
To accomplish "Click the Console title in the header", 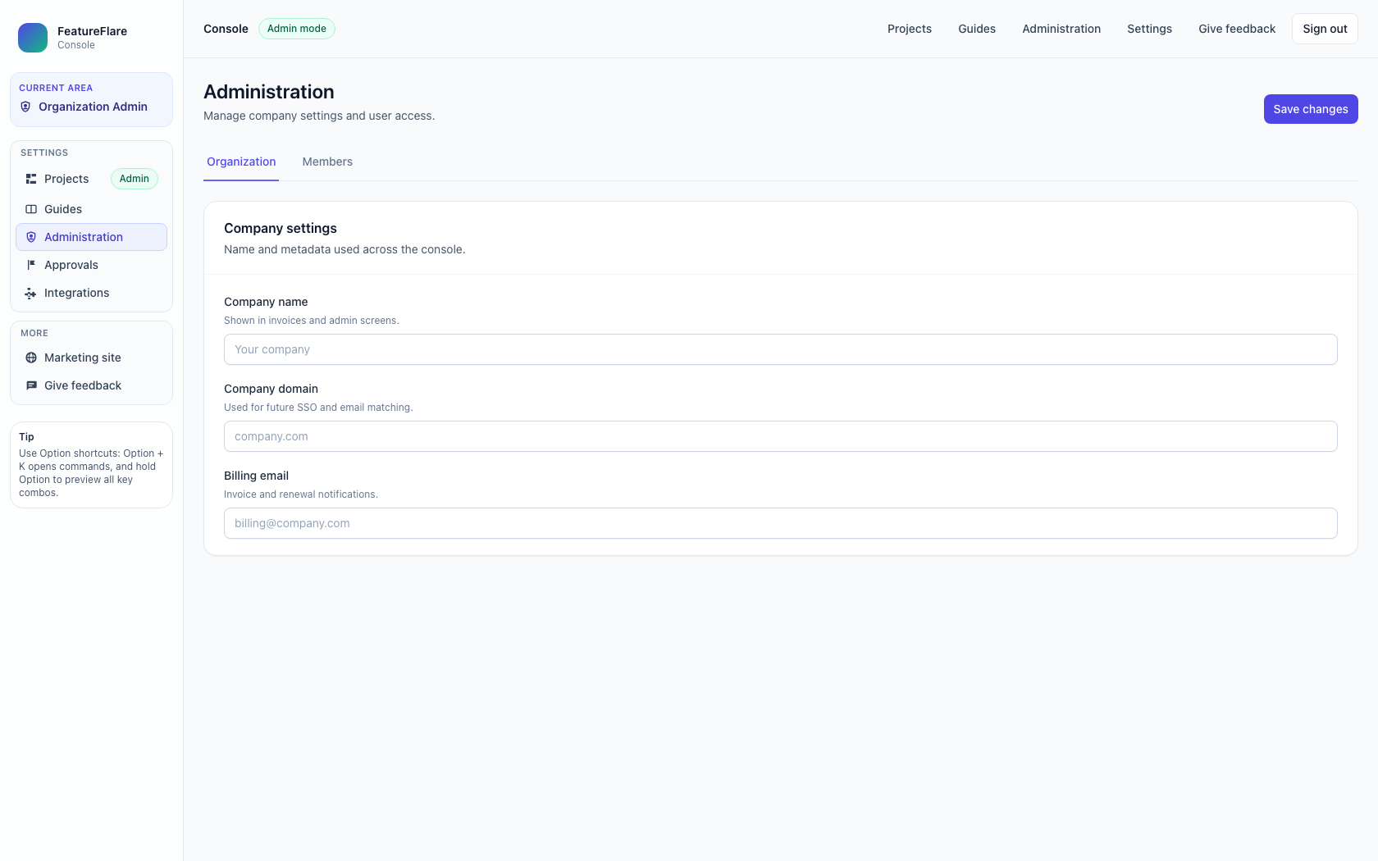I will (226, 29).
